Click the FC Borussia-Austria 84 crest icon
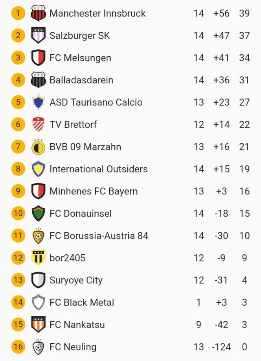The width and height of the screenshot is (261, 361). click(38, 235)
